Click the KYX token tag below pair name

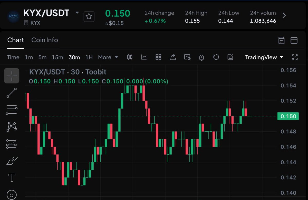(x=32, y=23)
